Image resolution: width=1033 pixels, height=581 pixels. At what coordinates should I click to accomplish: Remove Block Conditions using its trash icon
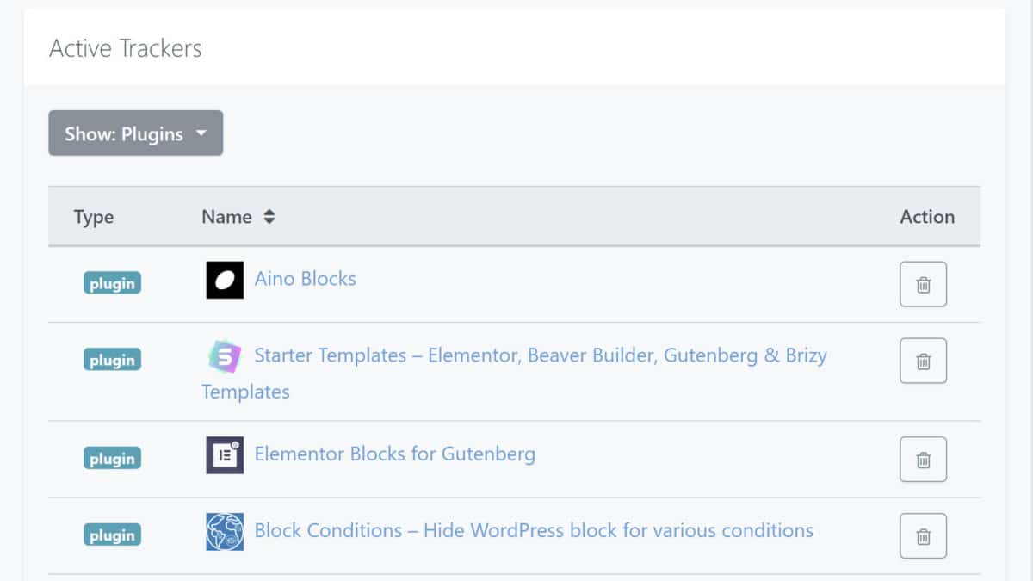tap(923, 535)
